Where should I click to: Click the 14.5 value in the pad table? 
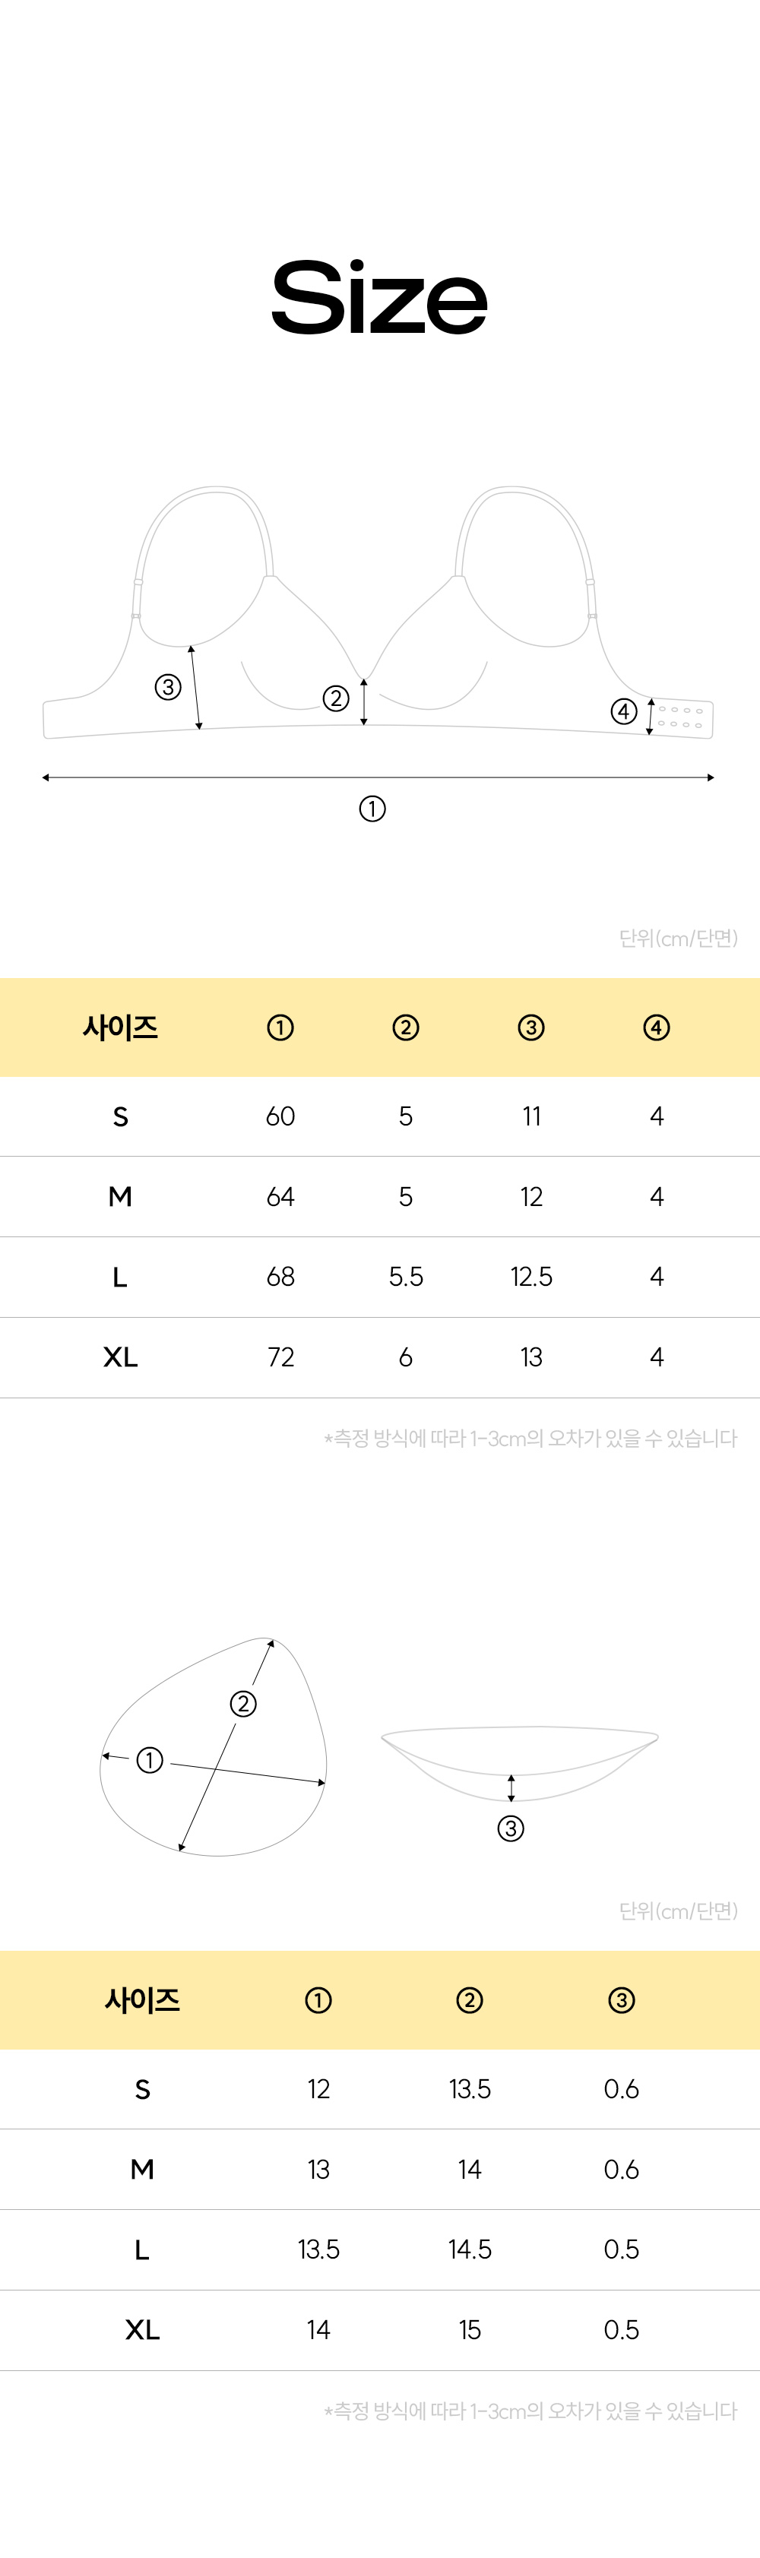tap(470, 2249)
